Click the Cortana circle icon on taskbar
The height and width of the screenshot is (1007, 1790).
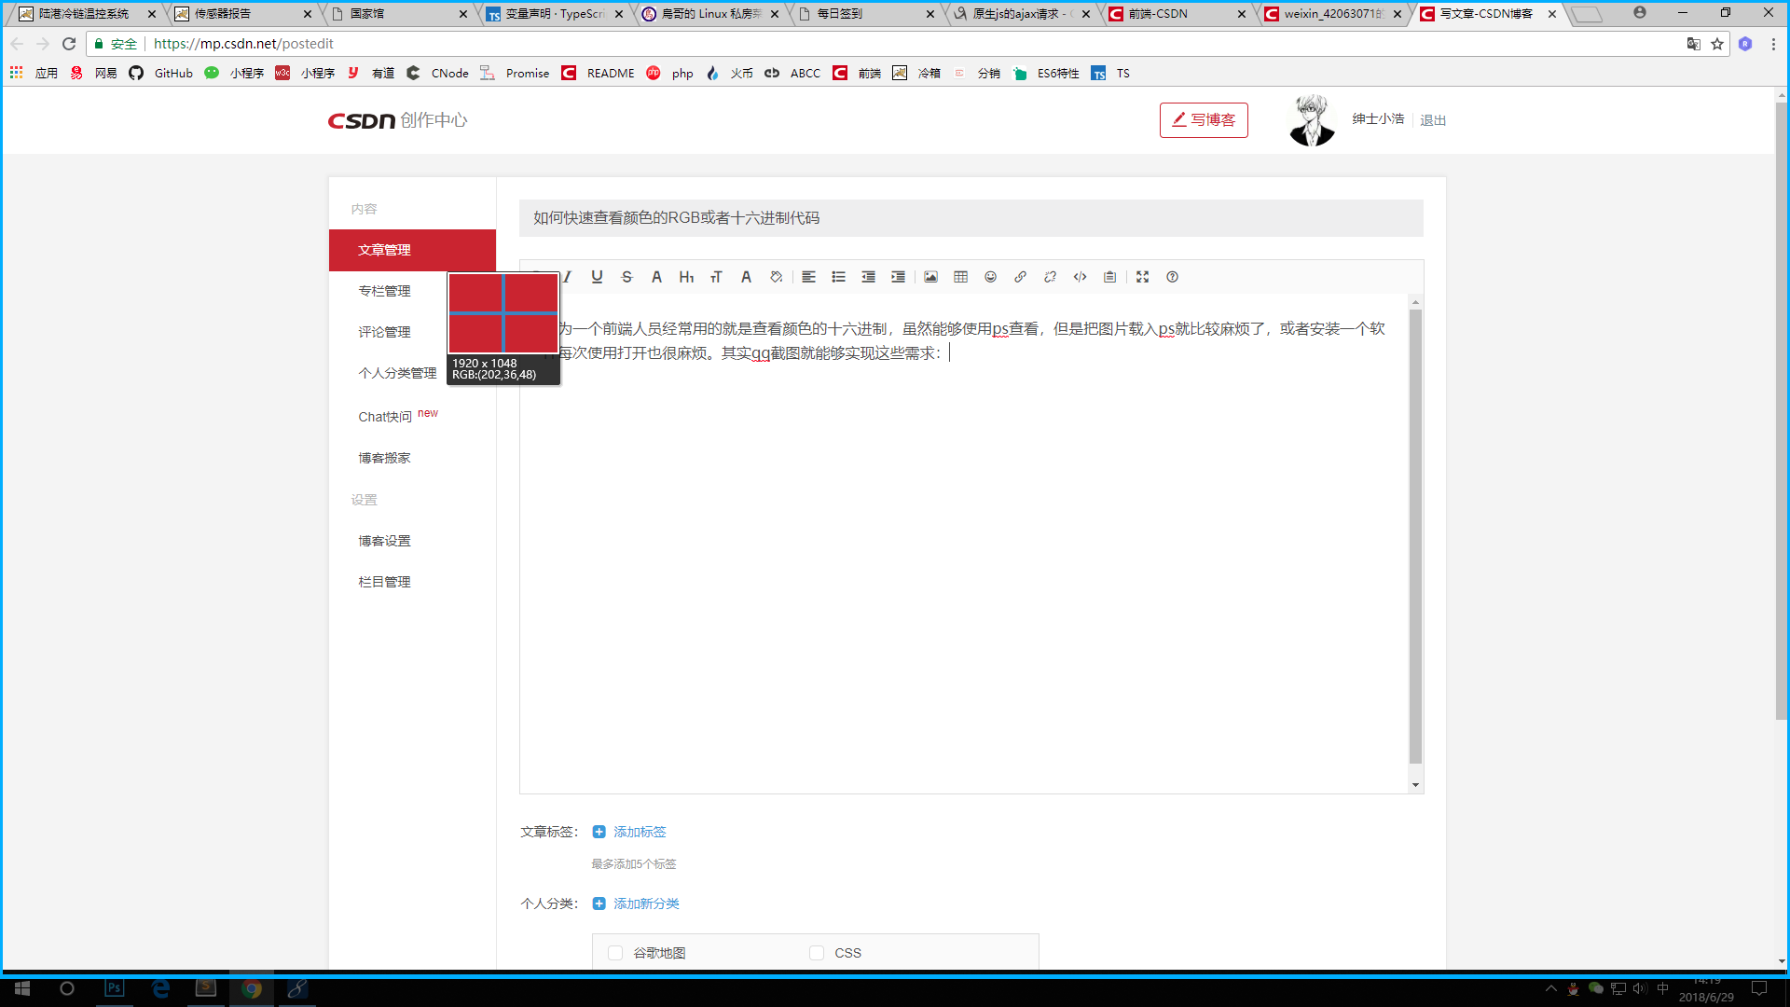coord(67,988)
